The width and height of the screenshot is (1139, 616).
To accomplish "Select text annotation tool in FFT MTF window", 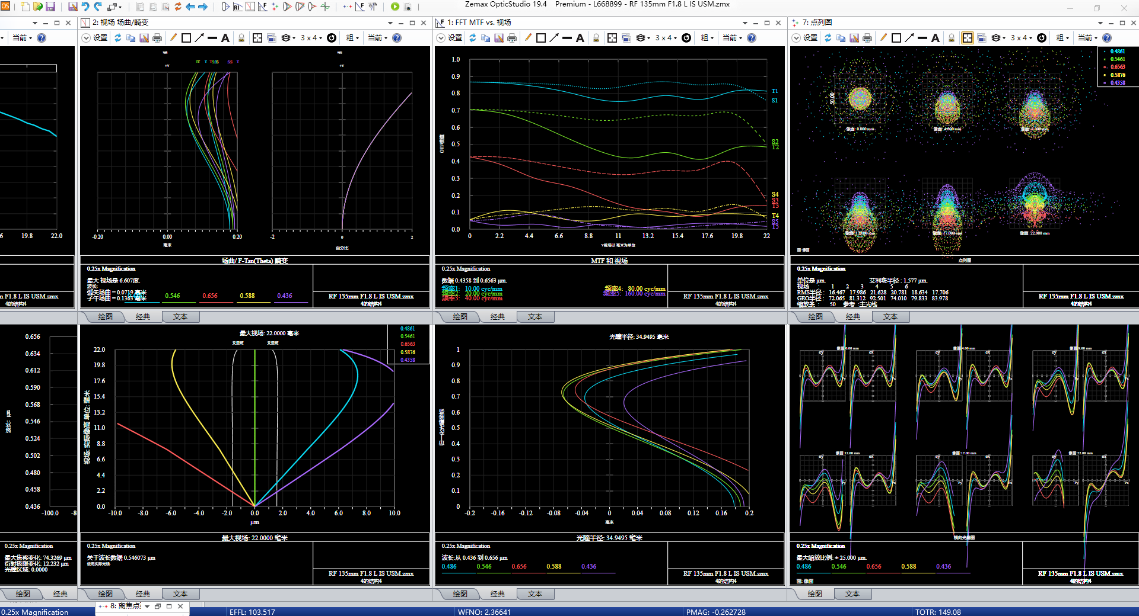I will pyautogui.click(x=580, y=38).
